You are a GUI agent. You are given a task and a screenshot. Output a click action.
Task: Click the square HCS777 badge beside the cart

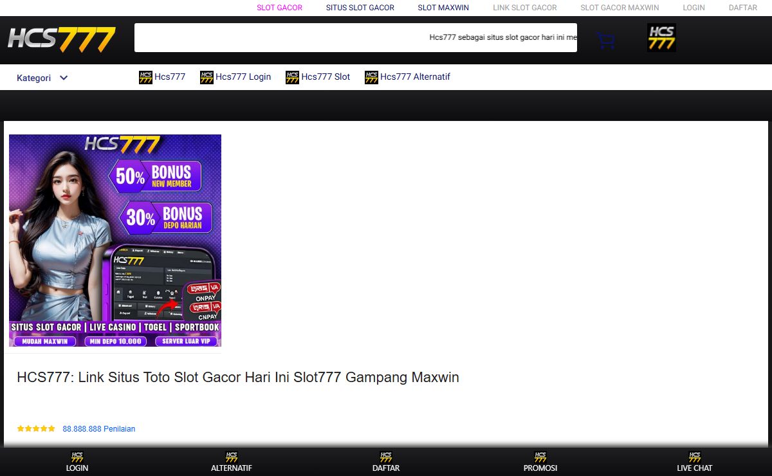coord(661,38)
